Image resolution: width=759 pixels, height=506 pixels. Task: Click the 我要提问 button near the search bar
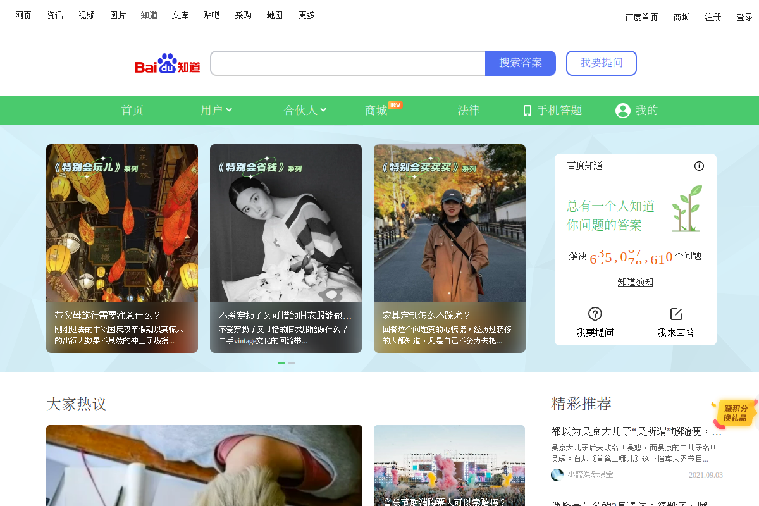point(601,63)
